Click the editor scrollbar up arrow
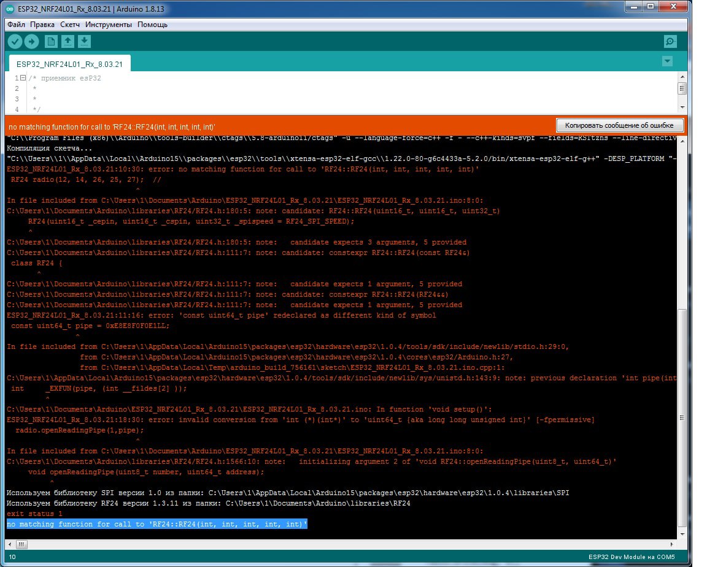 682,77
